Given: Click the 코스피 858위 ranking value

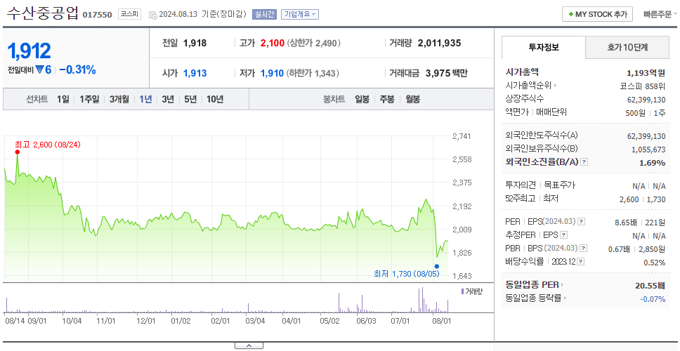Looking at the screenshot, I should point(643,86).
